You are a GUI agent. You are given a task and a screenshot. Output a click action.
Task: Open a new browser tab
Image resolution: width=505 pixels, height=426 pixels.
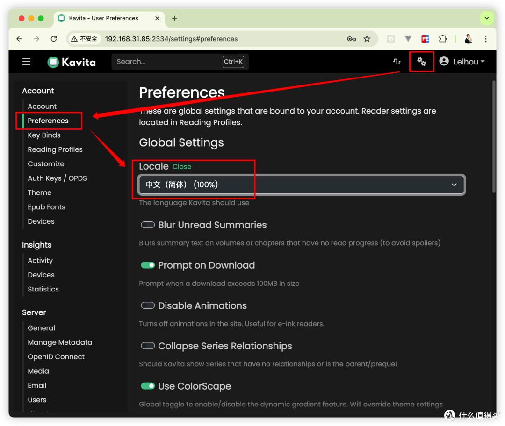(174, 18)
